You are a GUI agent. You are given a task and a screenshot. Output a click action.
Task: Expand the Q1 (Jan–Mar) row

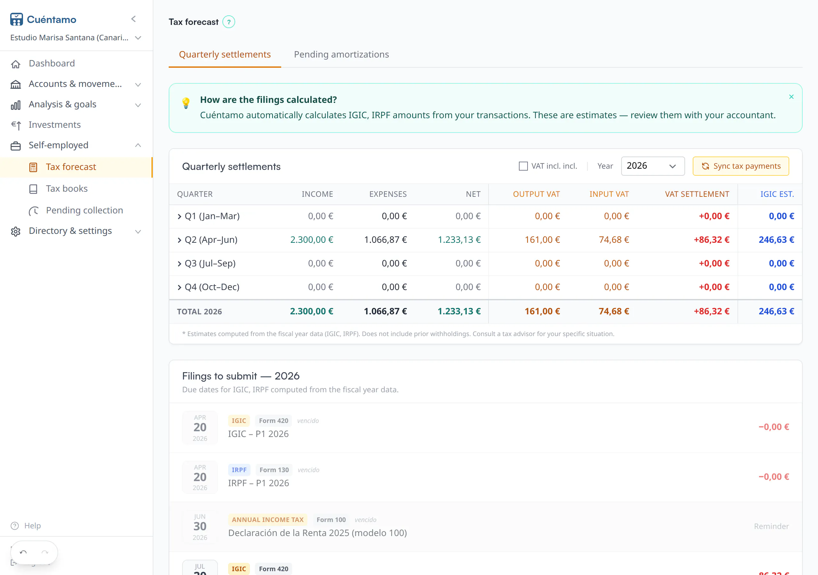(x=179, y=216)
